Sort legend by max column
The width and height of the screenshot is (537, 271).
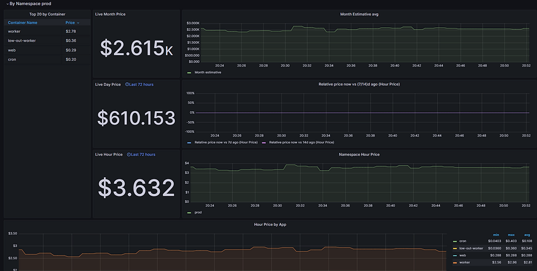511,235
